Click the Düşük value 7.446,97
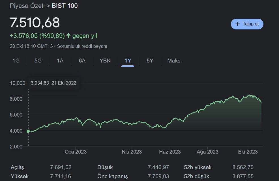 coord(158,167)
